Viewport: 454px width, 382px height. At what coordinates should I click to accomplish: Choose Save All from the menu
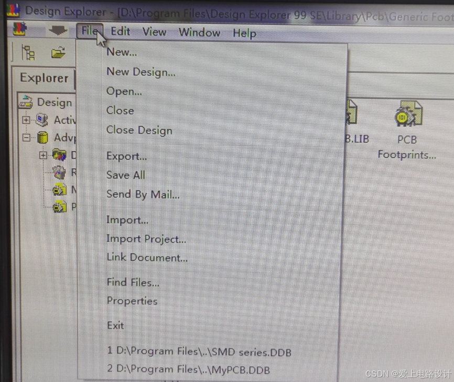point(126,175)
